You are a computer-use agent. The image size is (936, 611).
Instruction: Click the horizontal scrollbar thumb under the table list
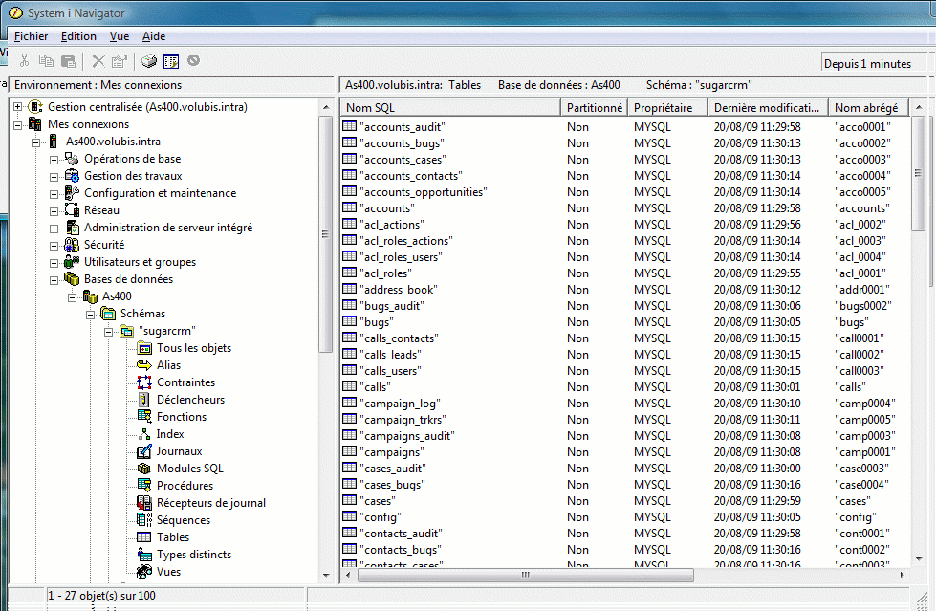(x=525, y=576)
